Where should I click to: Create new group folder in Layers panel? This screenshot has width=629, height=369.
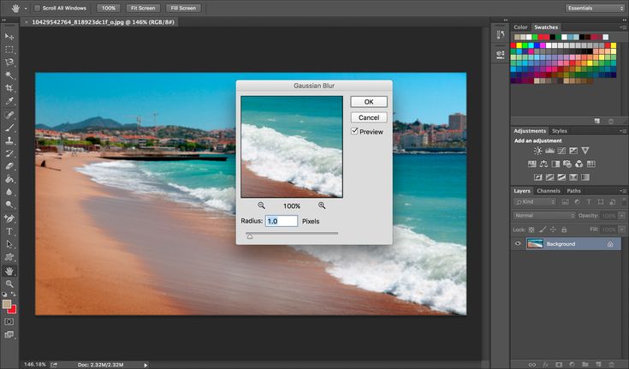pos(585,365)
